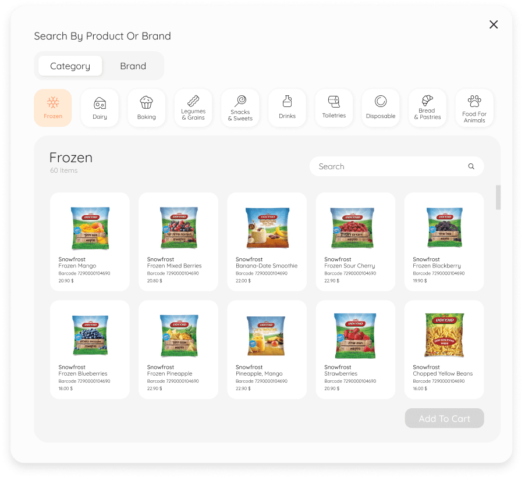
Task: Switch to the Category tab
Action: click(x=70, y=66)
